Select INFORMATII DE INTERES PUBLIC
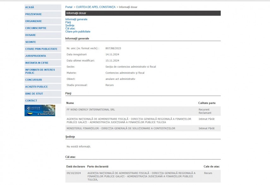The width and height of the screenshot is (270, 185). [40, 71]
